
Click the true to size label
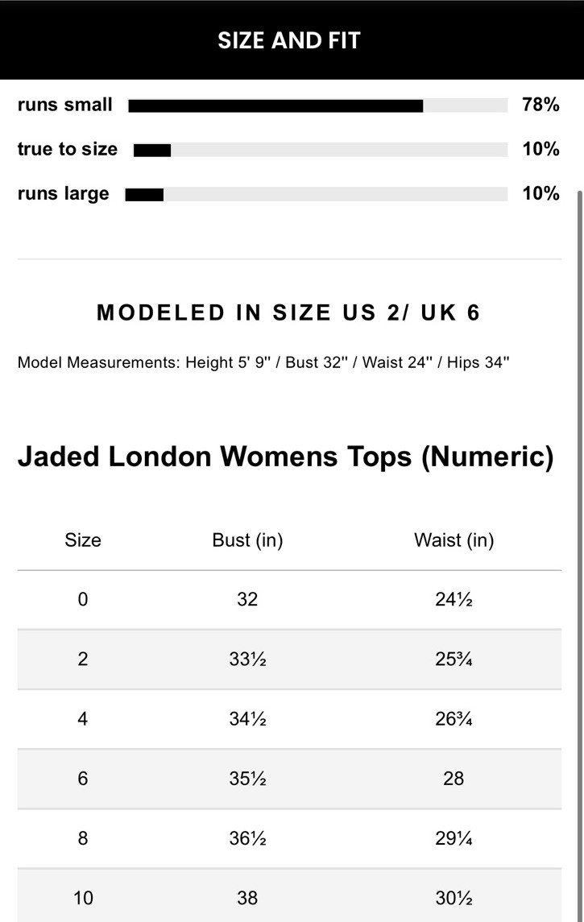[x=68, y=149]
